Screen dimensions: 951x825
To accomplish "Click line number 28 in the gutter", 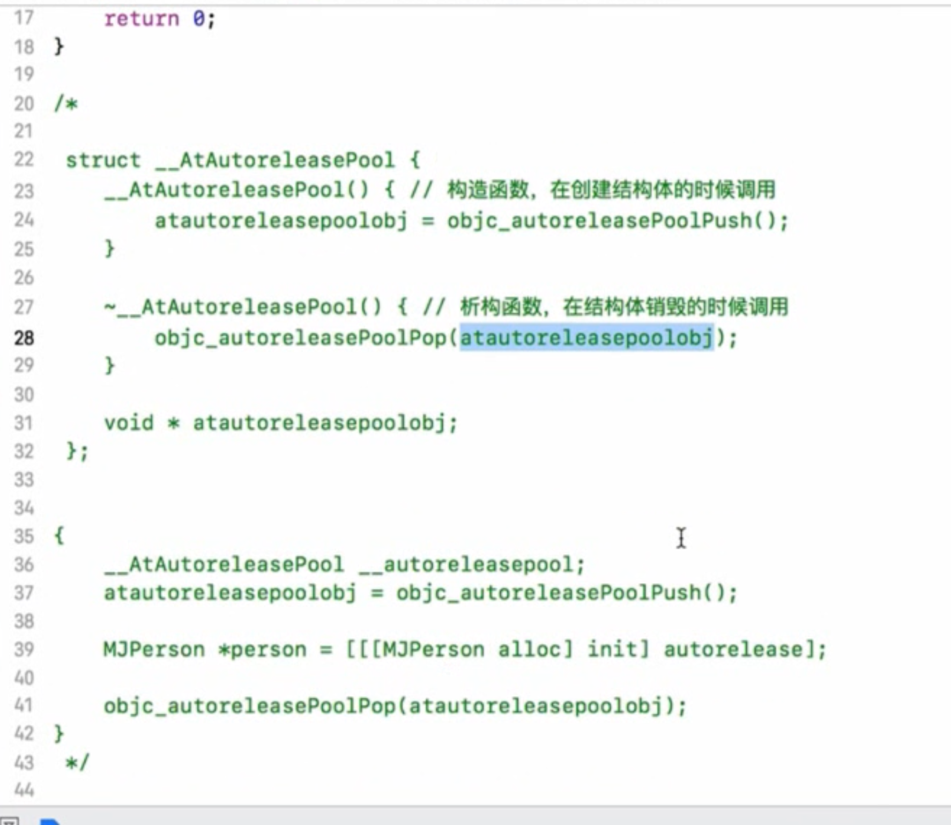I will click(24, 338).
